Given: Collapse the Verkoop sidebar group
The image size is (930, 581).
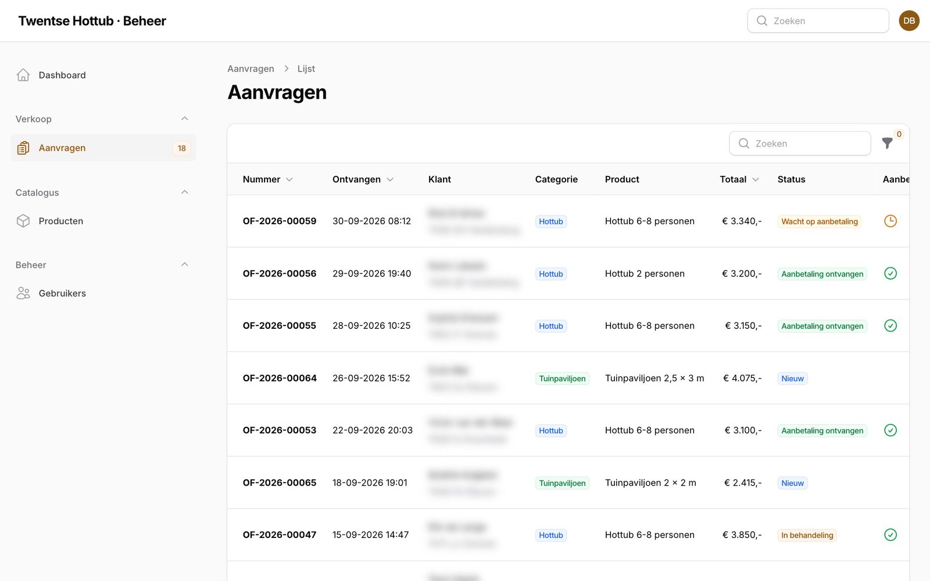Looking at the screenshot, I should [185, 119].
